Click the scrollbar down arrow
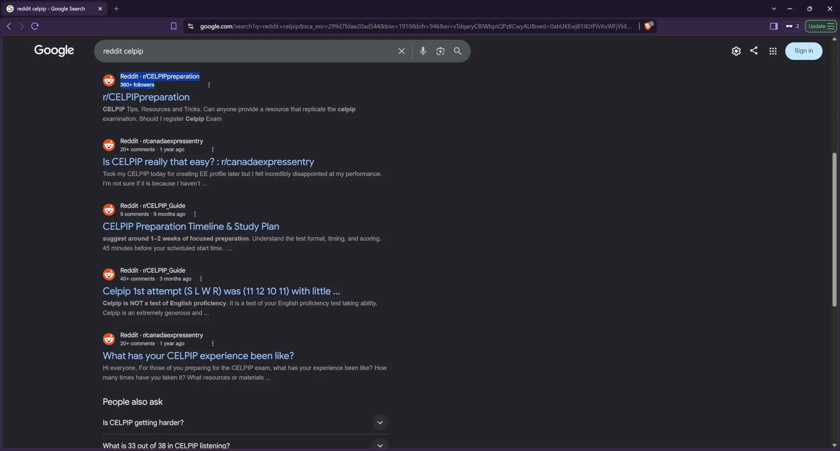Image resolution: width=840 pixels, height=451 pixels. (834, 445)
